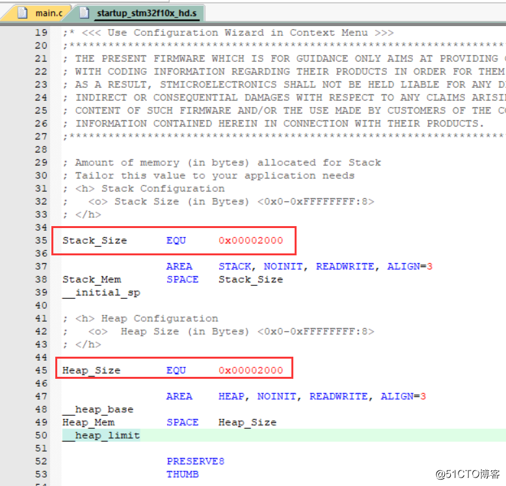
Task: Click the HEAP section name
Action: click(232, 396)
